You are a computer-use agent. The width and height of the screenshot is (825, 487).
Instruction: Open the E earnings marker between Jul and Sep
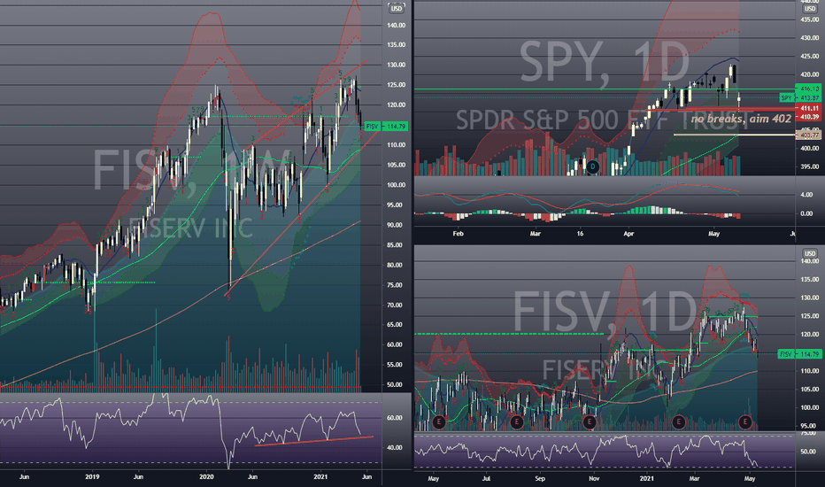tap(517, 421)
